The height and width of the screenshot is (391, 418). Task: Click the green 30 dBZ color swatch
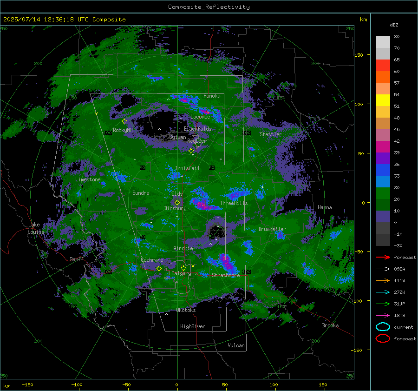tap(383, 193)
